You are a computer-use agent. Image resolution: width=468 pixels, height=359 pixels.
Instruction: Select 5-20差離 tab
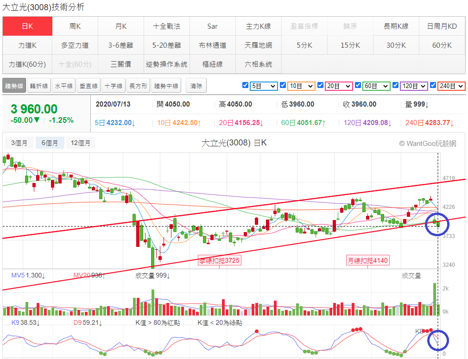point(167,45)
